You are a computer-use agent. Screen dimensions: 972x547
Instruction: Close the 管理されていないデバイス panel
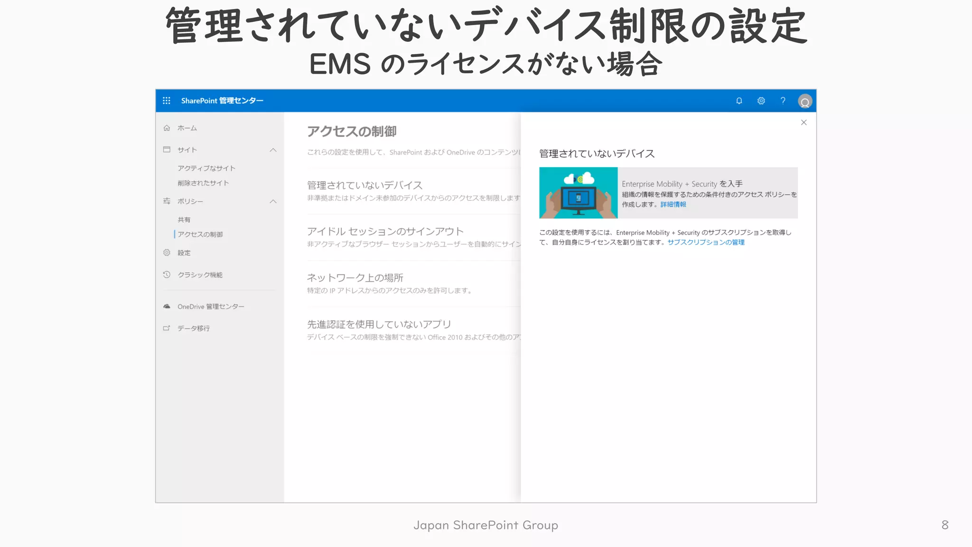804,123
